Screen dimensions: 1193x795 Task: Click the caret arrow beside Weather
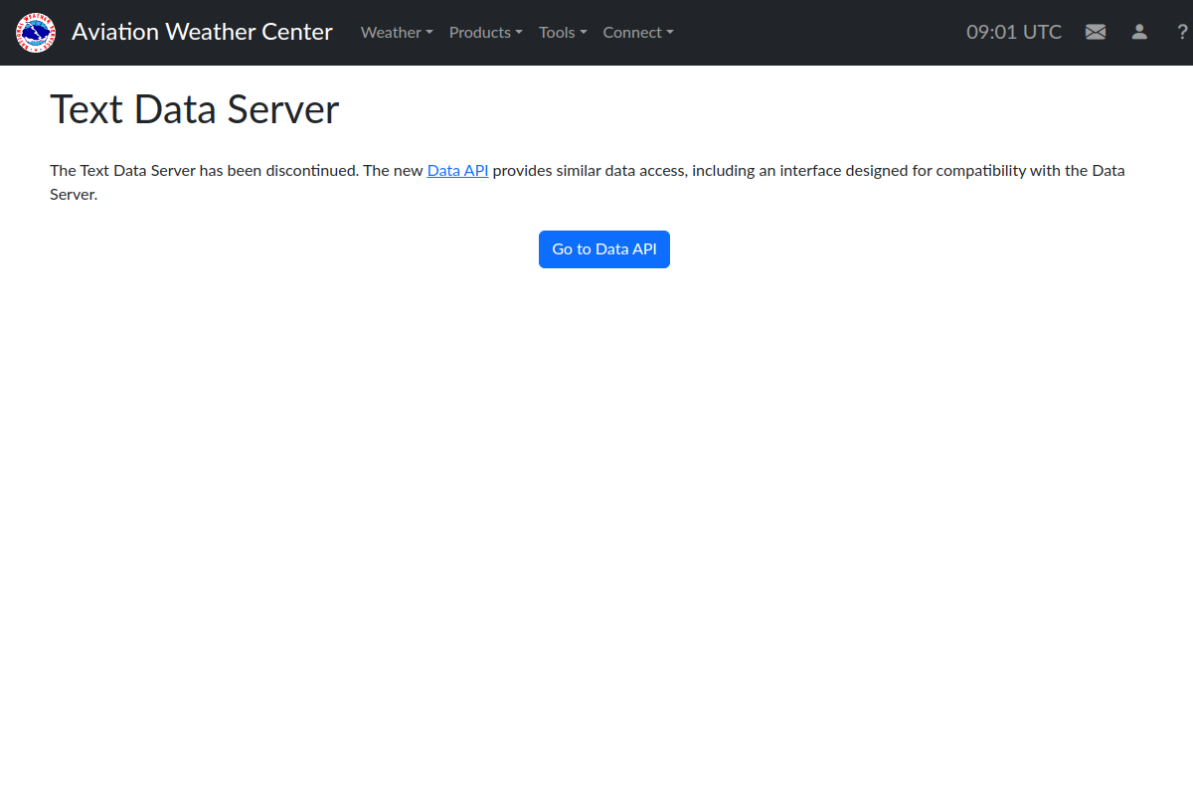(429, 33)
